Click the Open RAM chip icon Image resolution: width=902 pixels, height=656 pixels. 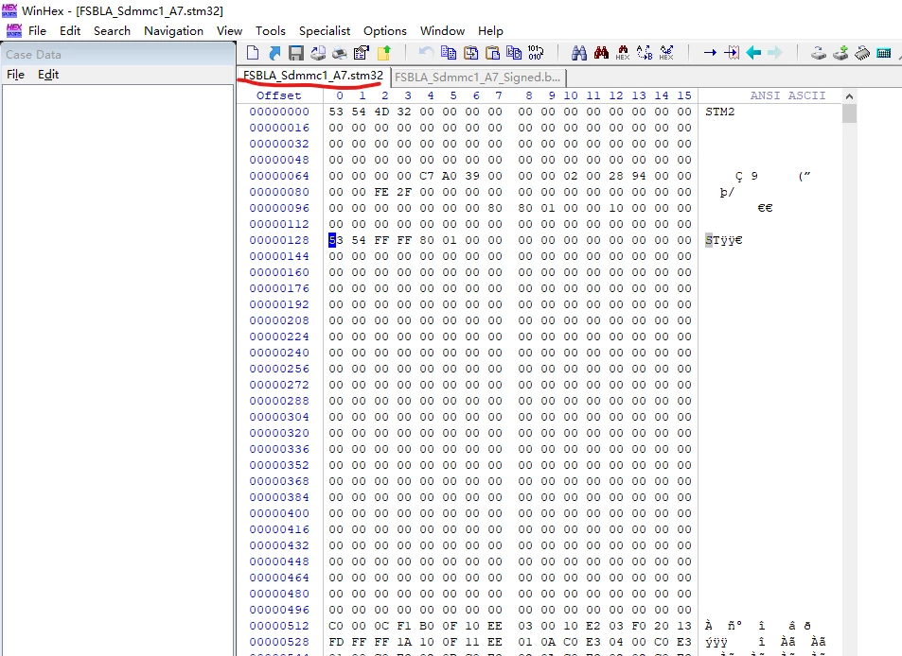point(862,53)
